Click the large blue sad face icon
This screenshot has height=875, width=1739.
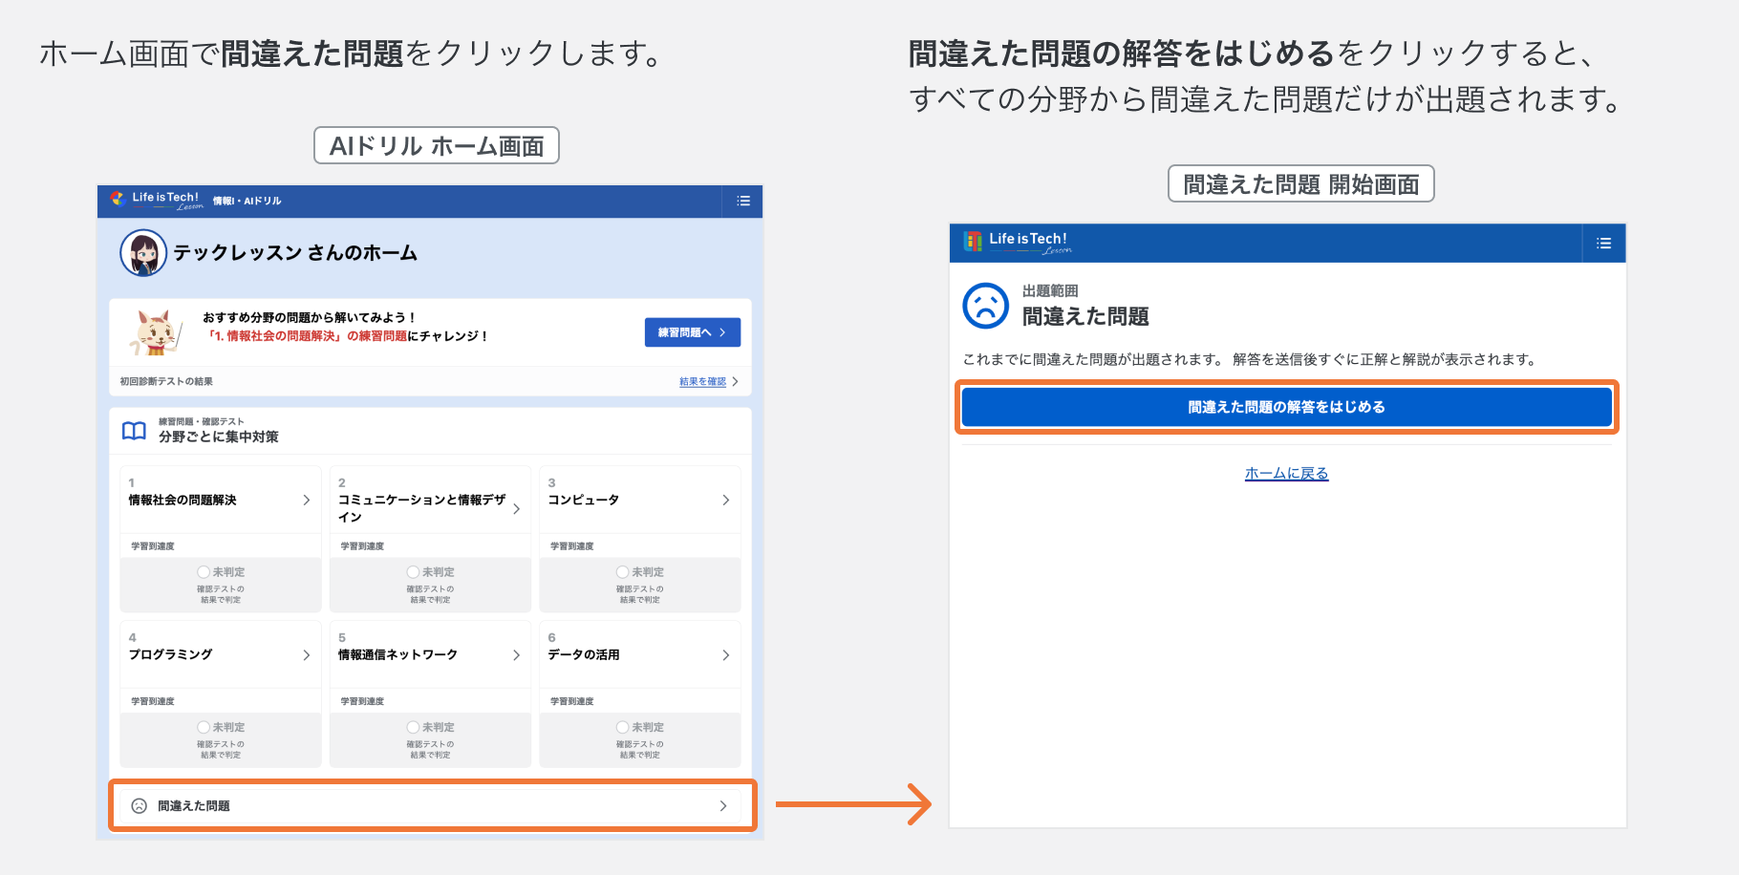click(986, 306)
